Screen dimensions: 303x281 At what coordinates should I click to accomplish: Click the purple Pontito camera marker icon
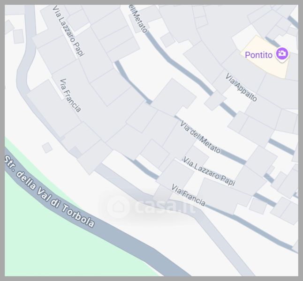(282, 54)
